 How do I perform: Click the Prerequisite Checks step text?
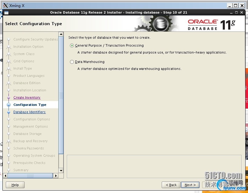click(x=29, y=163)
